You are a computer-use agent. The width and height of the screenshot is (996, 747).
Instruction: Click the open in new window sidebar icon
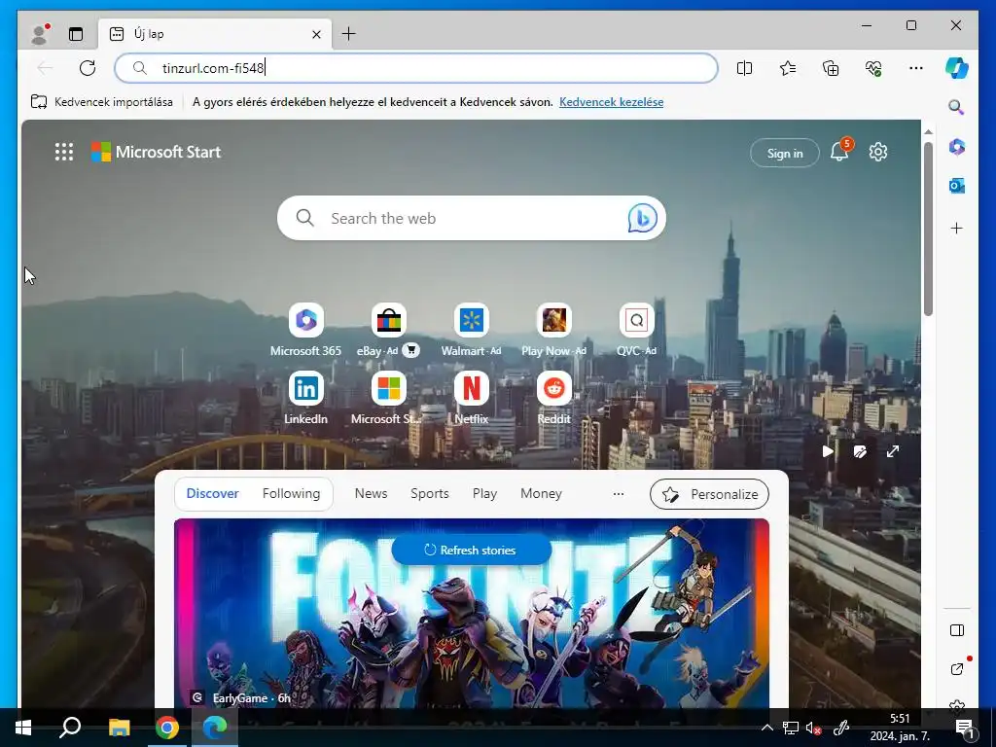pyautogui.click(x=957, y=668)
